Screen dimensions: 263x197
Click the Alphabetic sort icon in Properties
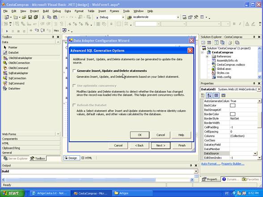click(209, 95)
